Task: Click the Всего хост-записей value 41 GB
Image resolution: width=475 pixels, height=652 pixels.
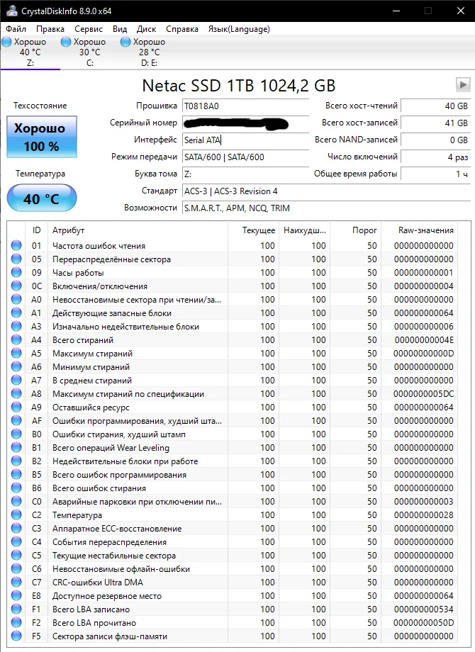Action: [435, 123]
